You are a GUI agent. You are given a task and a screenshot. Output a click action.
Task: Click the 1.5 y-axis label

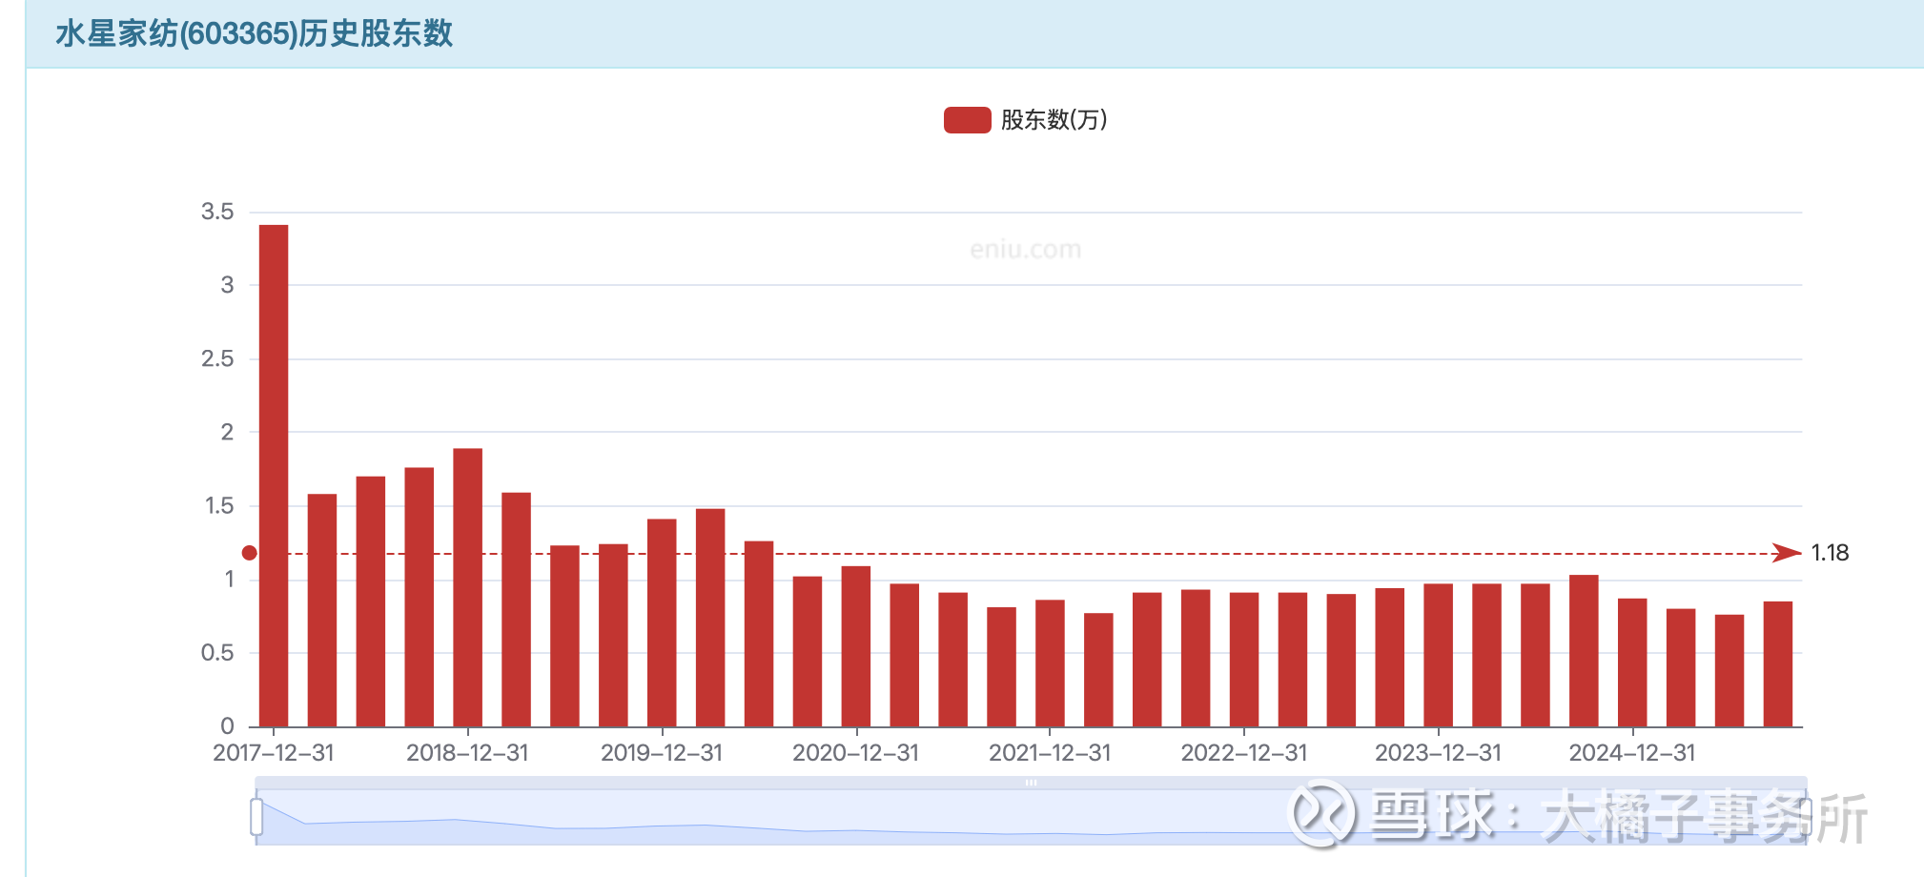(219, 506)
